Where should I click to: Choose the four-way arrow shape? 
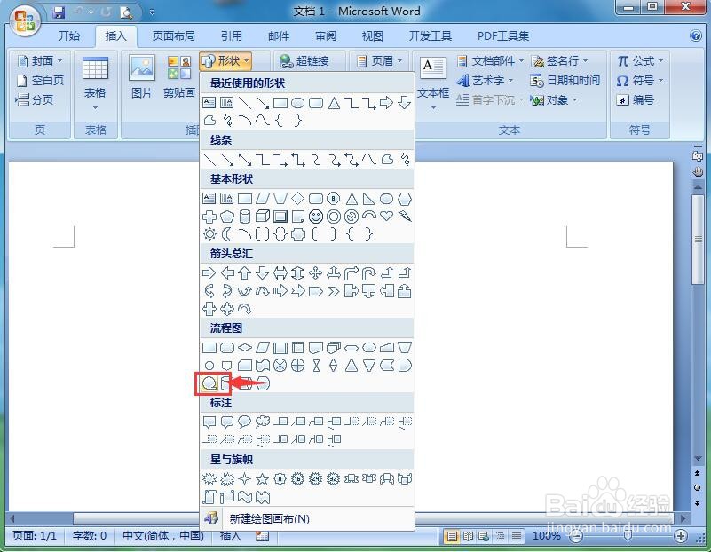coord(316,272)
